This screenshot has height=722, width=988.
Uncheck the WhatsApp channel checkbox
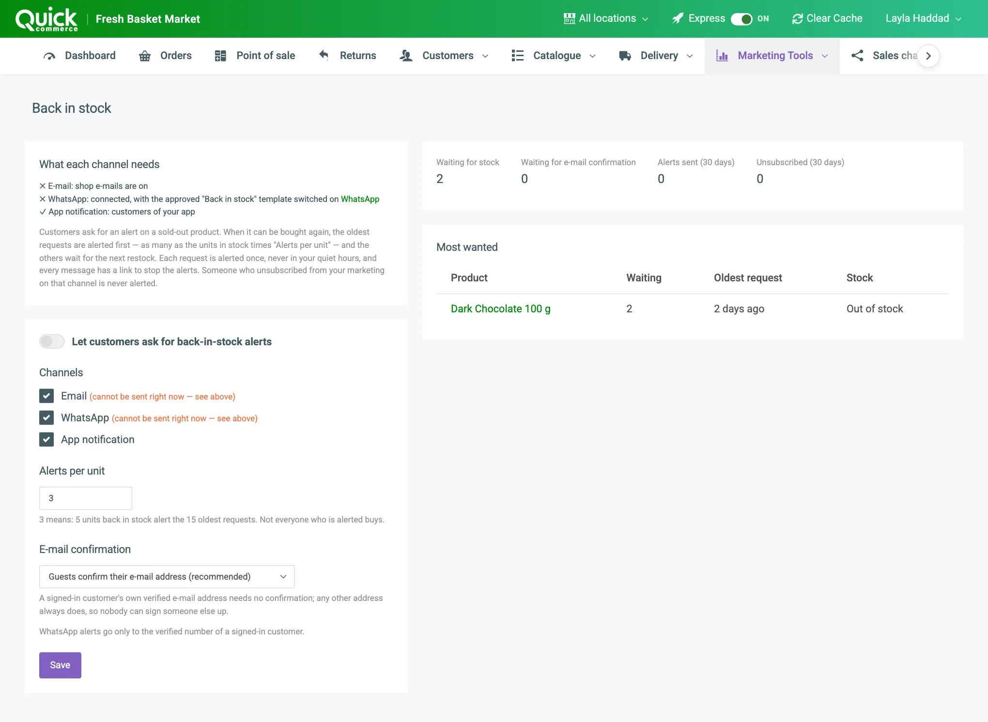tap(46, 418)
